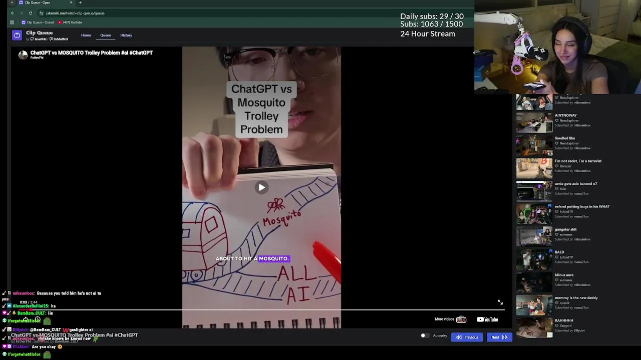The image size is (641, 360).
Task: Play the ChatGPT vs Mosquito video
Action: tap(261, 187)
